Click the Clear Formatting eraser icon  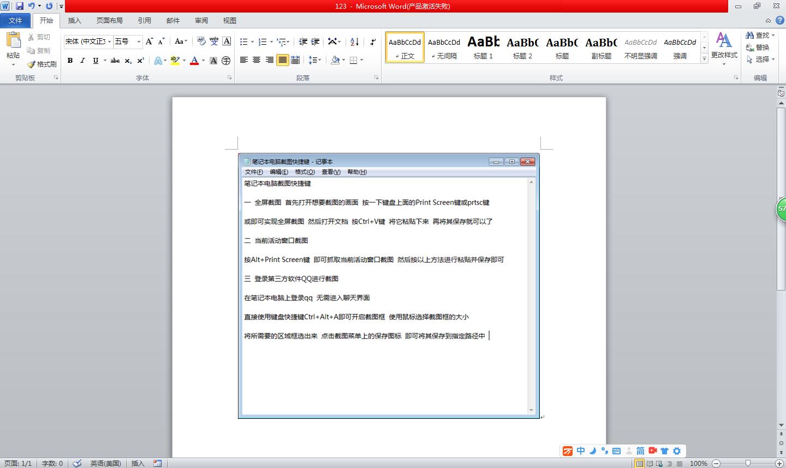pyautogui.click(x=201, y=42)
